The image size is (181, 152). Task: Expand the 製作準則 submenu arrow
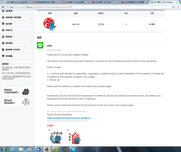[x=31, y=43]
